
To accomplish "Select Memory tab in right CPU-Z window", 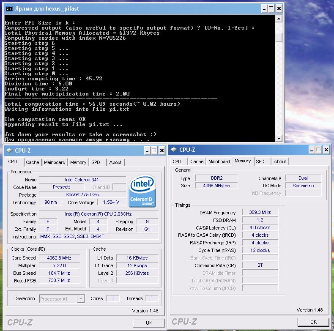I will (243, 161).
